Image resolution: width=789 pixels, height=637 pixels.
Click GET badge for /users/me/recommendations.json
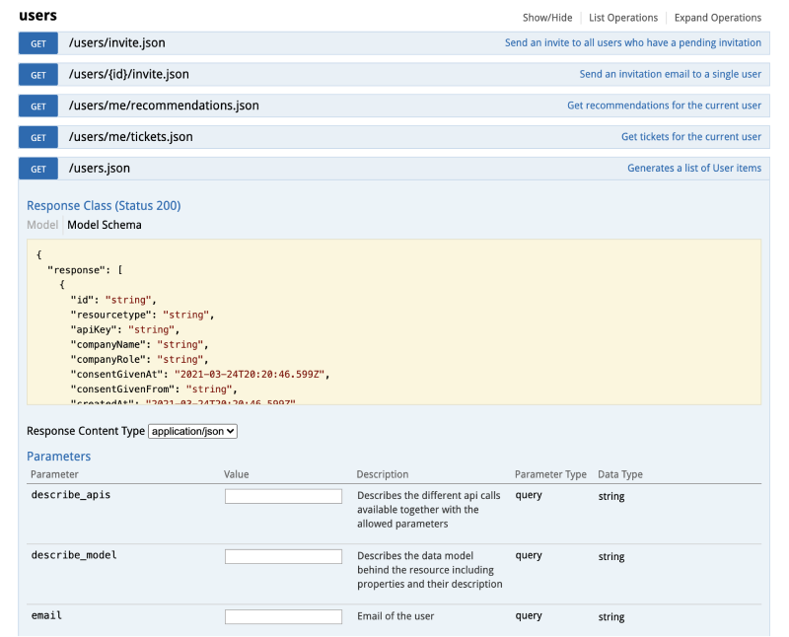point(38,106)
